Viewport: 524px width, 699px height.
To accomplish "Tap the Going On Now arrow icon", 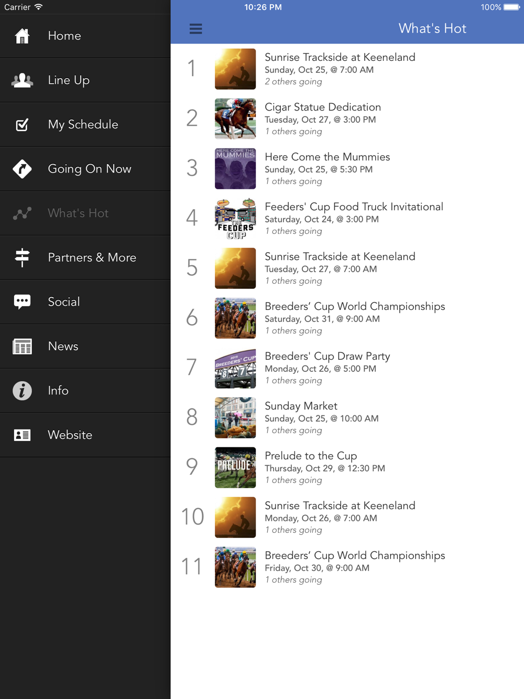I will [x=22, y=169].
